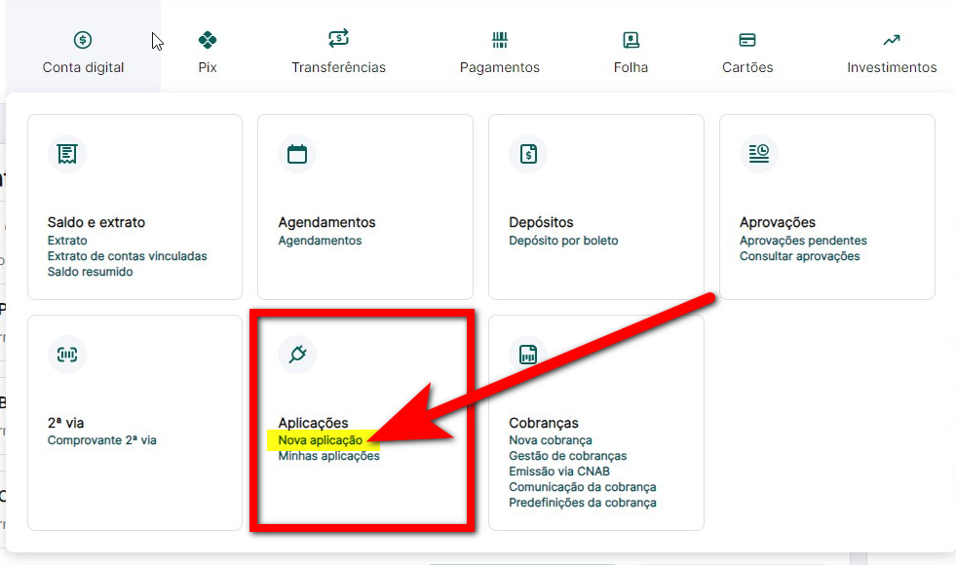Image resolution: width=956 pixels, height=565 pixels.
Task: Open Aprovações pendentes link
Action: coord(802,241)
